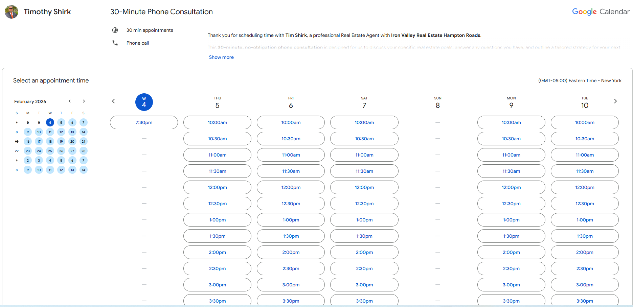Pick date 19 in the mini calendar
The image size is (633, 307).
point(61,141)
